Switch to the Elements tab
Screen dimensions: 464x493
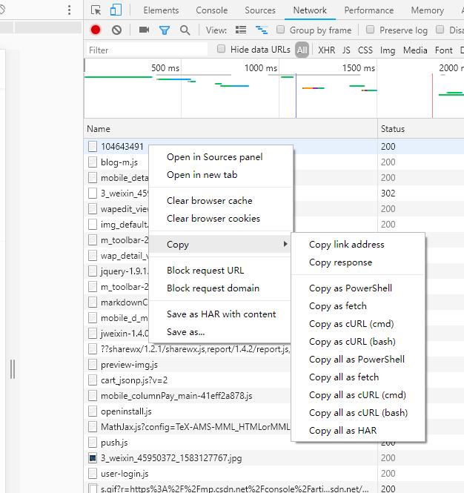[x=161, y=10]
